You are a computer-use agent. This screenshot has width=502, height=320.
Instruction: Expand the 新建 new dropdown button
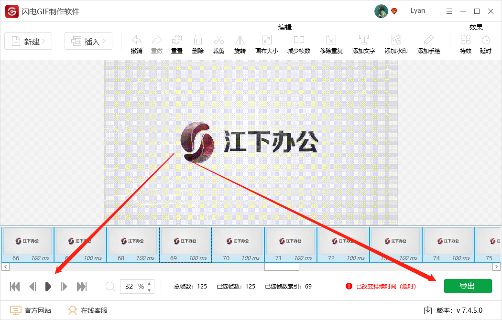(28, 41)
